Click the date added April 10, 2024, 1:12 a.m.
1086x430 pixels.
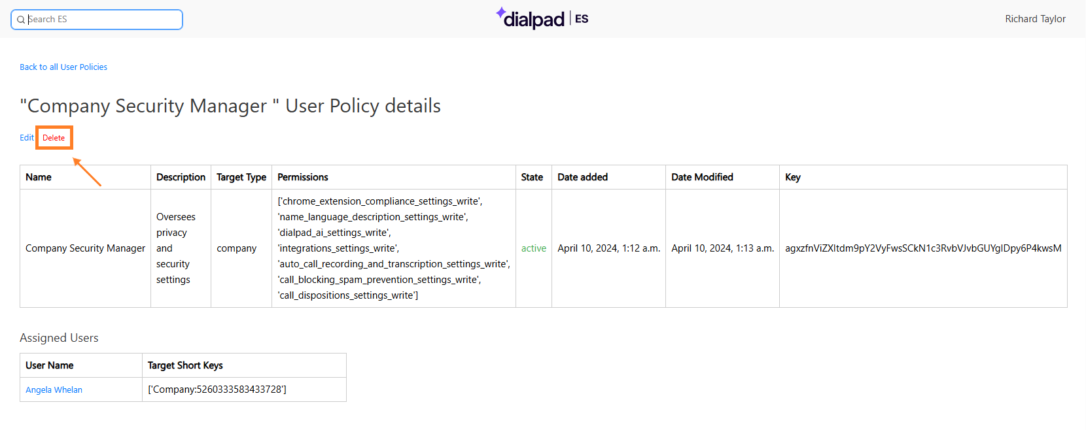[x=608, y=248]
